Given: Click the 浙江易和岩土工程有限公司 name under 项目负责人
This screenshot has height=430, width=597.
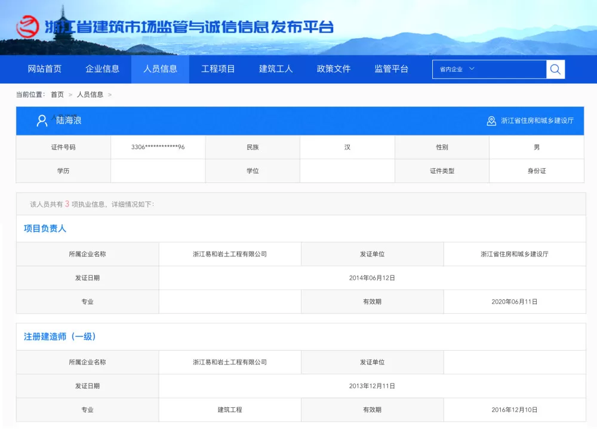Looking at the screenshot, I should tap(230, 254).
